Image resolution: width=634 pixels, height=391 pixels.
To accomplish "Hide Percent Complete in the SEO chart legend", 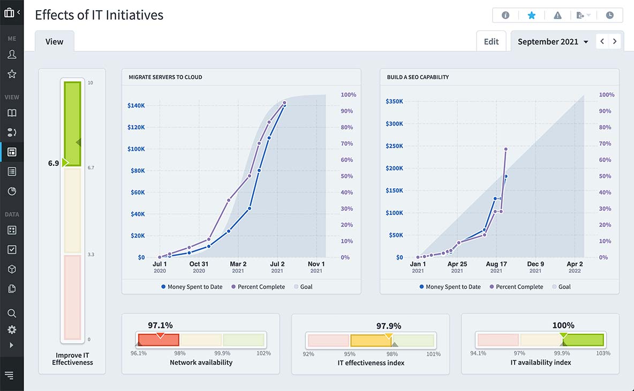I will (x=516, y=287).
